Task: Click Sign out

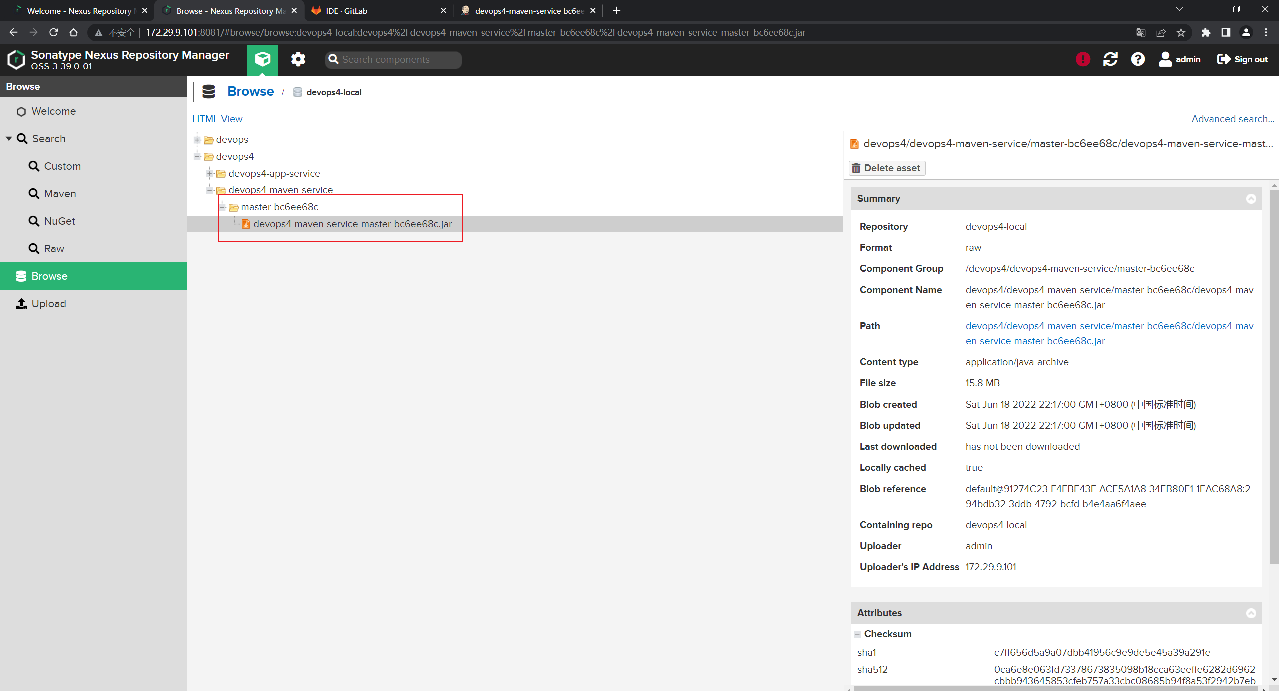Action: pyautogui.click(x=1242, y=59)
